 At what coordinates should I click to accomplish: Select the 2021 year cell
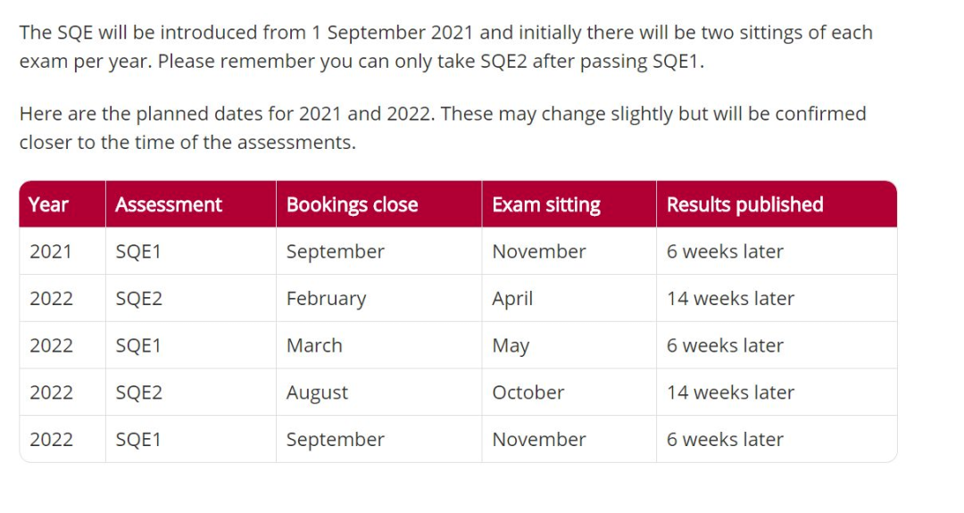coord(50,252)
